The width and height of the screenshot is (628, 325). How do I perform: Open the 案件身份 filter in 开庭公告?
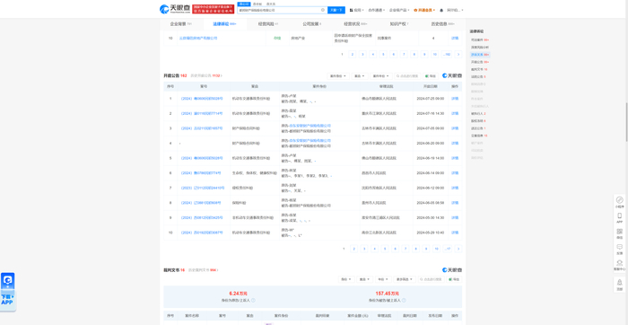point(338,75)
